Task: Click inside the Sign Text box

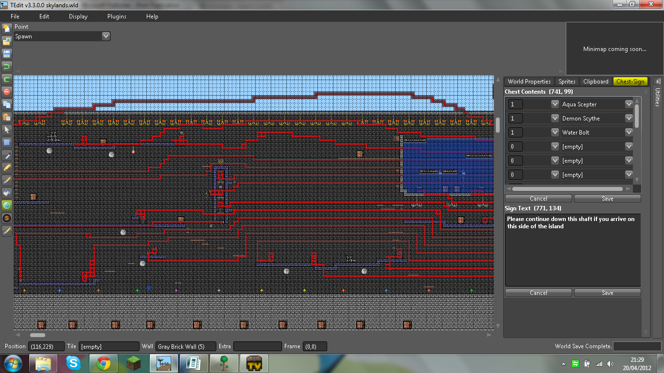Action: (x=573, y=250)
